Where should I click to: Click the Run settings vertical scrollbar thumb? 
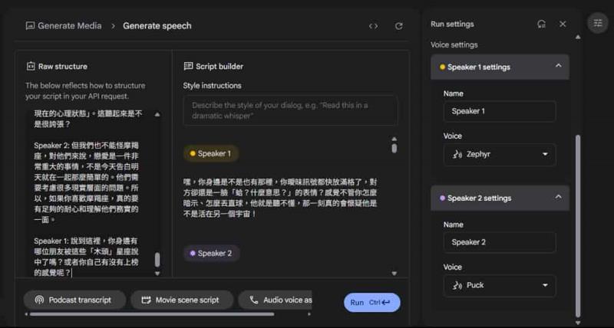578,226
